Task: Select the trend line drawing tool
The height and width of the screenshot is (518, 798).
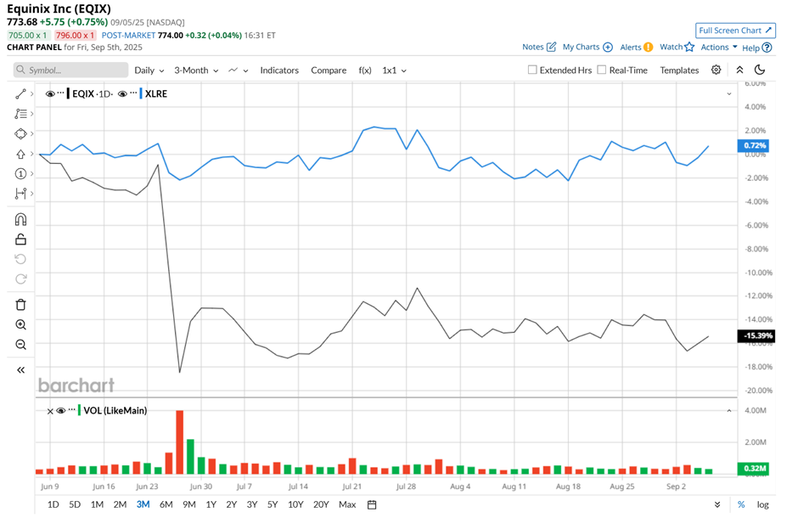Action: pos(20,94)
